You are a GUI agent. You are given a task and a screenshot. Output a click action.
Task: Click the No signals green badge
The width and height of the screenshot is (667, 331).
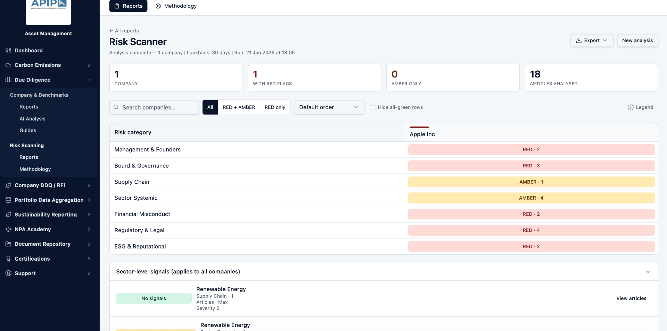pos(154,298)
